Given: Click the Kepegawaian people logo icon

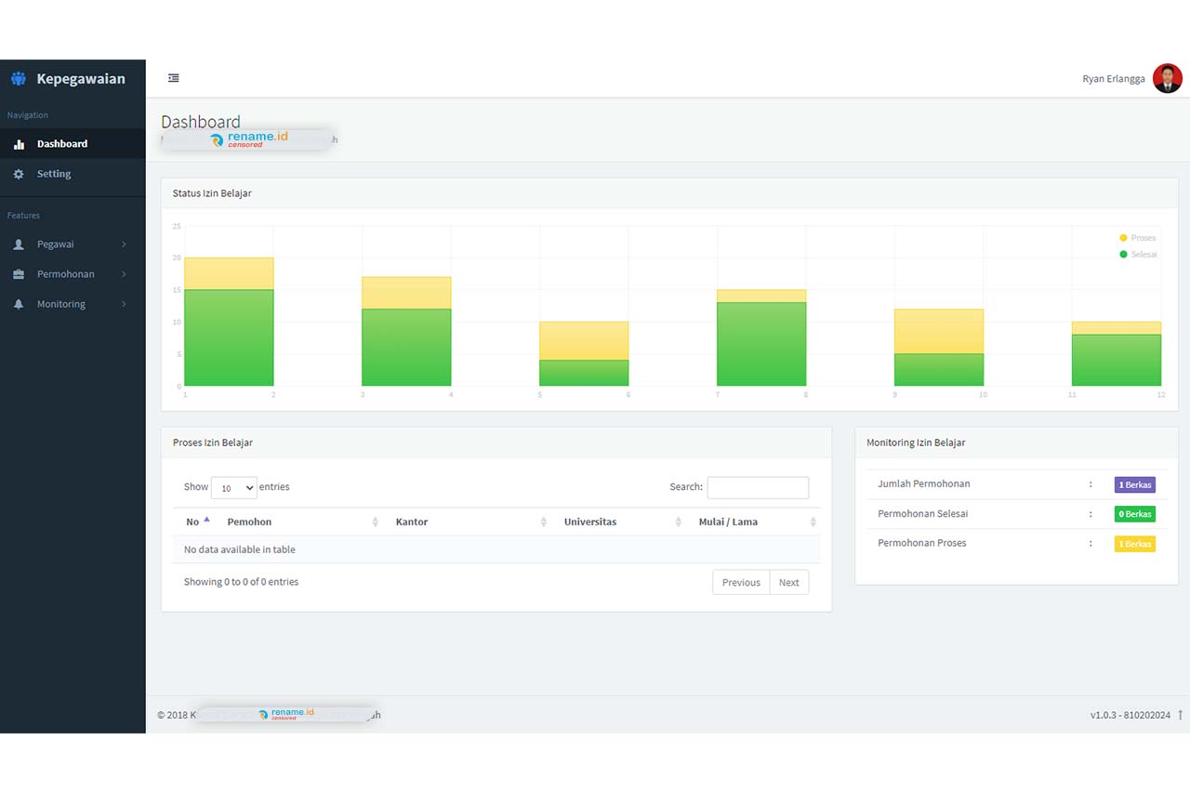Looking at the screenshot, I should [x=19, y=79].
